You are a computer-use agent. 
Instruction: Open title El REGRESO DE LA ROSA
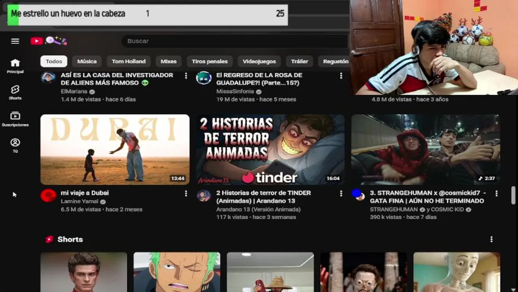[259, 79]
